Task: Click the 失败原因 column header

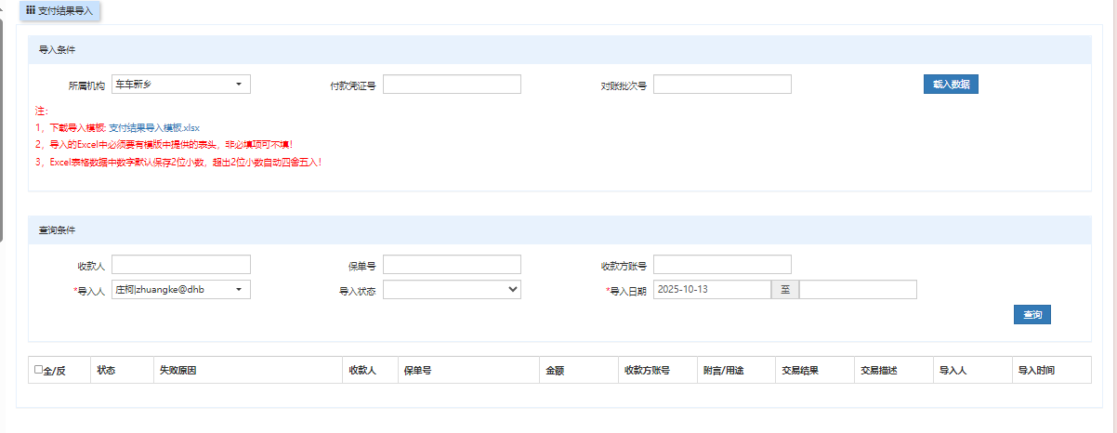Action: click(x=247, y=370)
